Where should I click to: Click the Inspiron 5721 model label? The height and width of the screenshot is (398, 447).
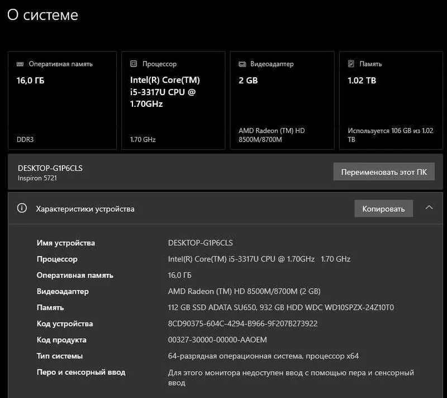click(x=37, y=178)
